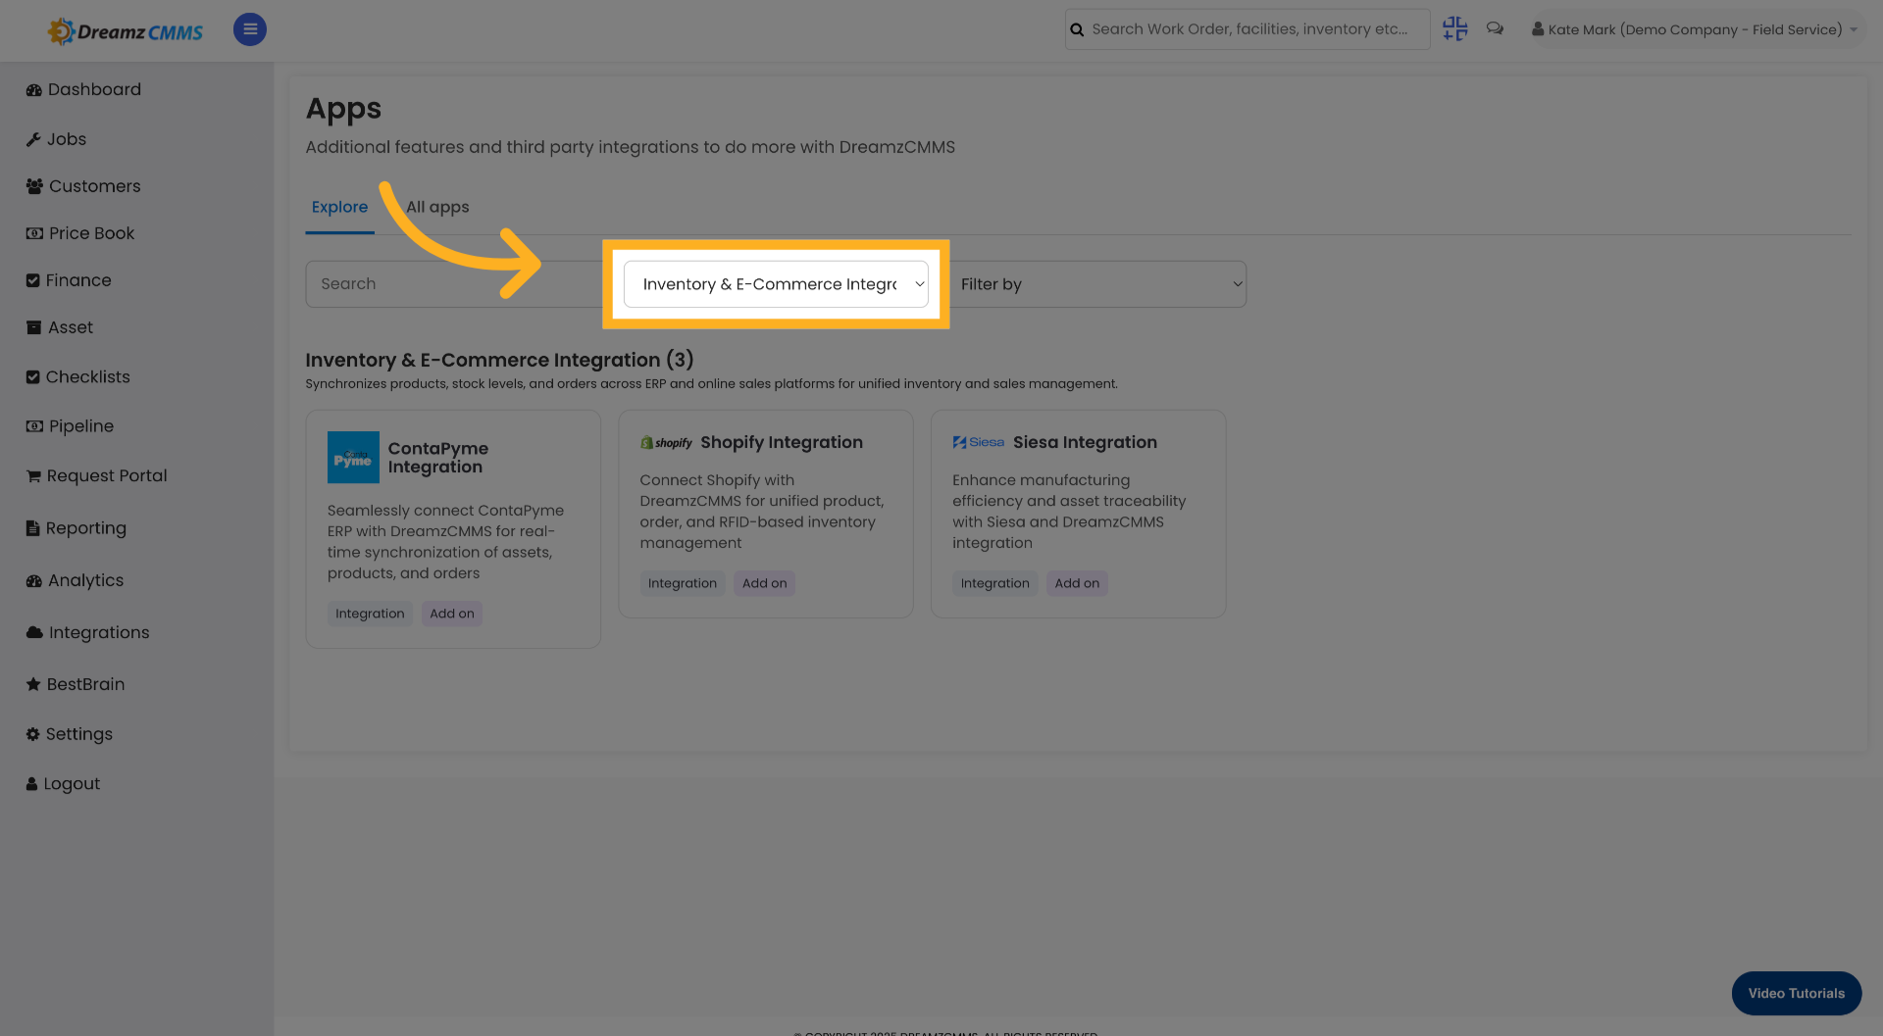Expand the Filter by dropdown
Image resolution: width=1883 pixels, height=1036 pixels.
[x=1098, y=283]
